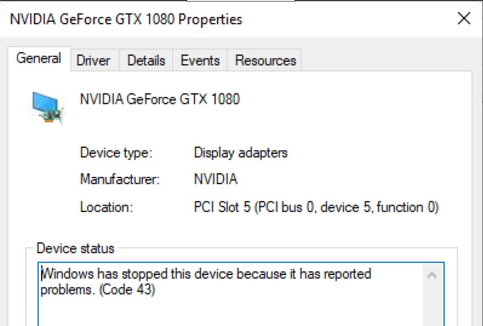This screenshot has height=326, width=483.
Task: Click the device name beside the adapter icon
Action: 160,99
